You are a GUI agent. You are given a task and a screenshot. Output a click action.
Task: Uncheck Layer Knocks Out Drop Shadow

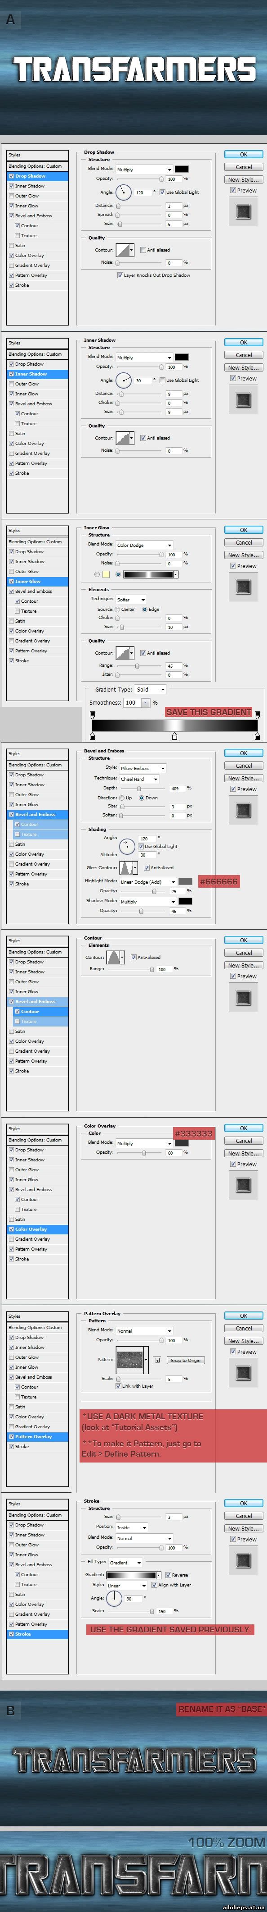click(120, 275)
